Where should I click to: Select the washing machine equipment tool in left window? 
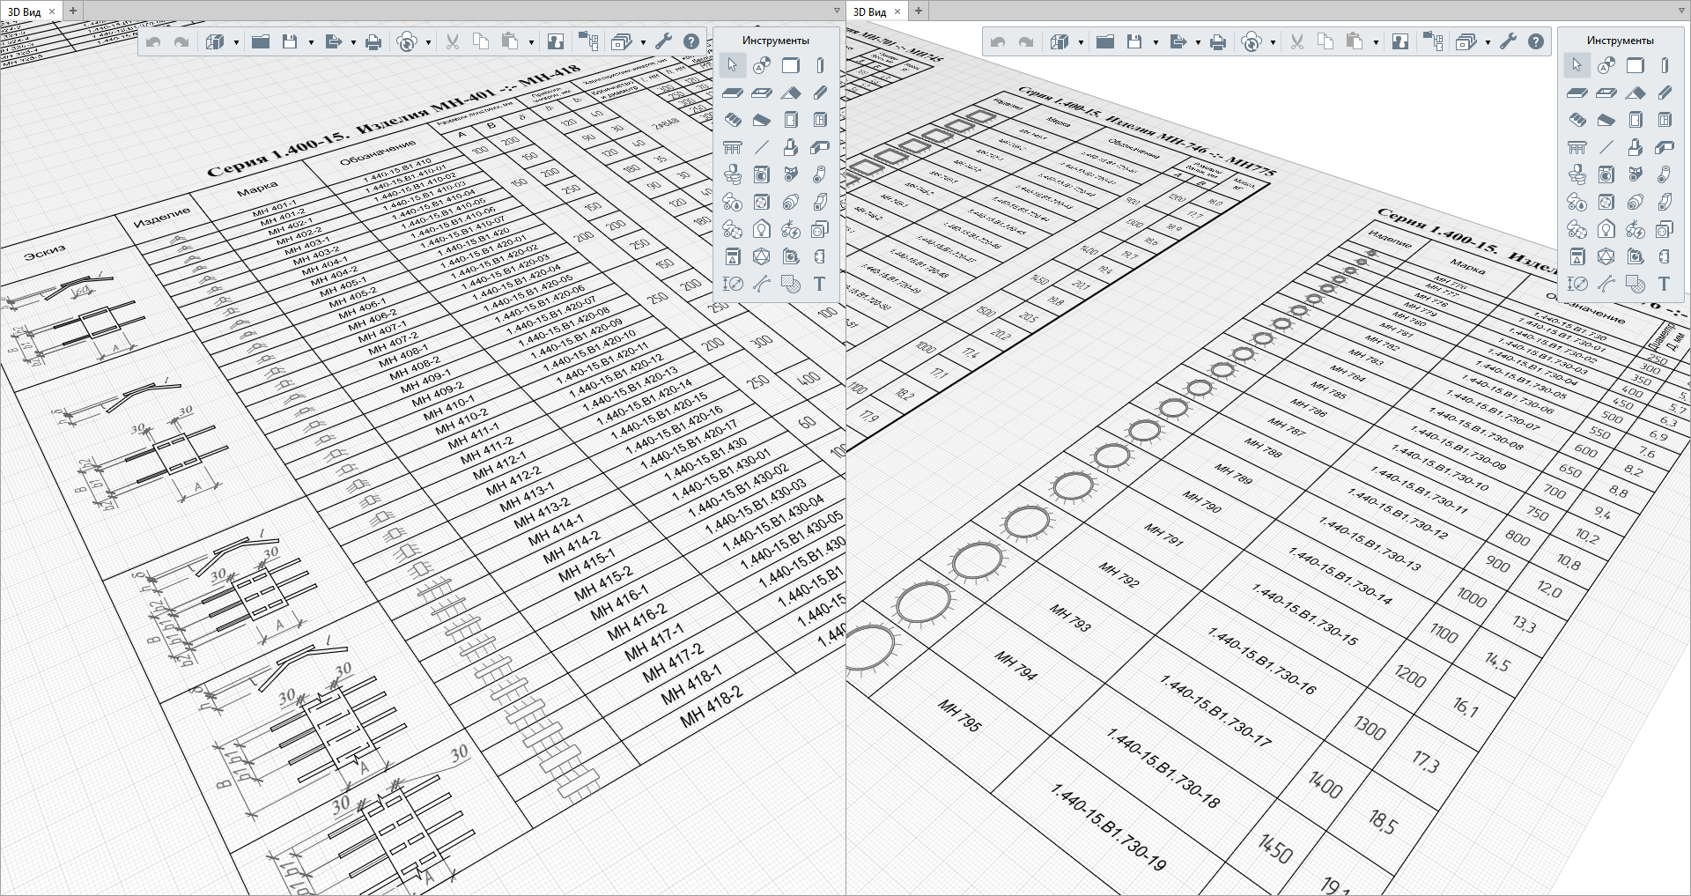[762, 174]
